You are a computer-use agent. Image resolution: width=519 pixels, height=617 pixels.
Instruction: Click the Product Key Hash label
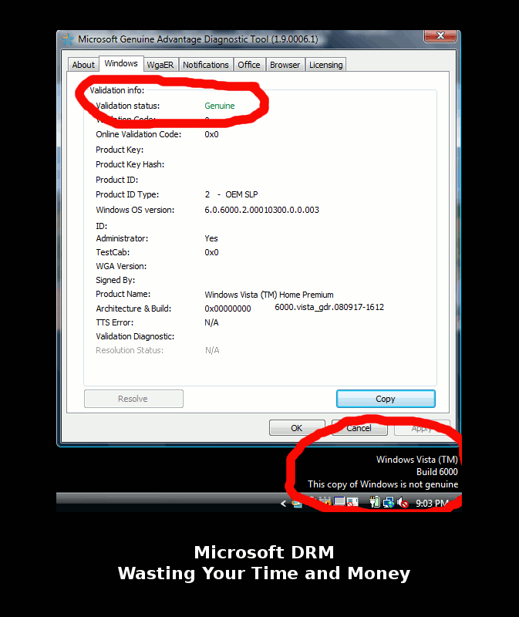[x=130, y=164]
